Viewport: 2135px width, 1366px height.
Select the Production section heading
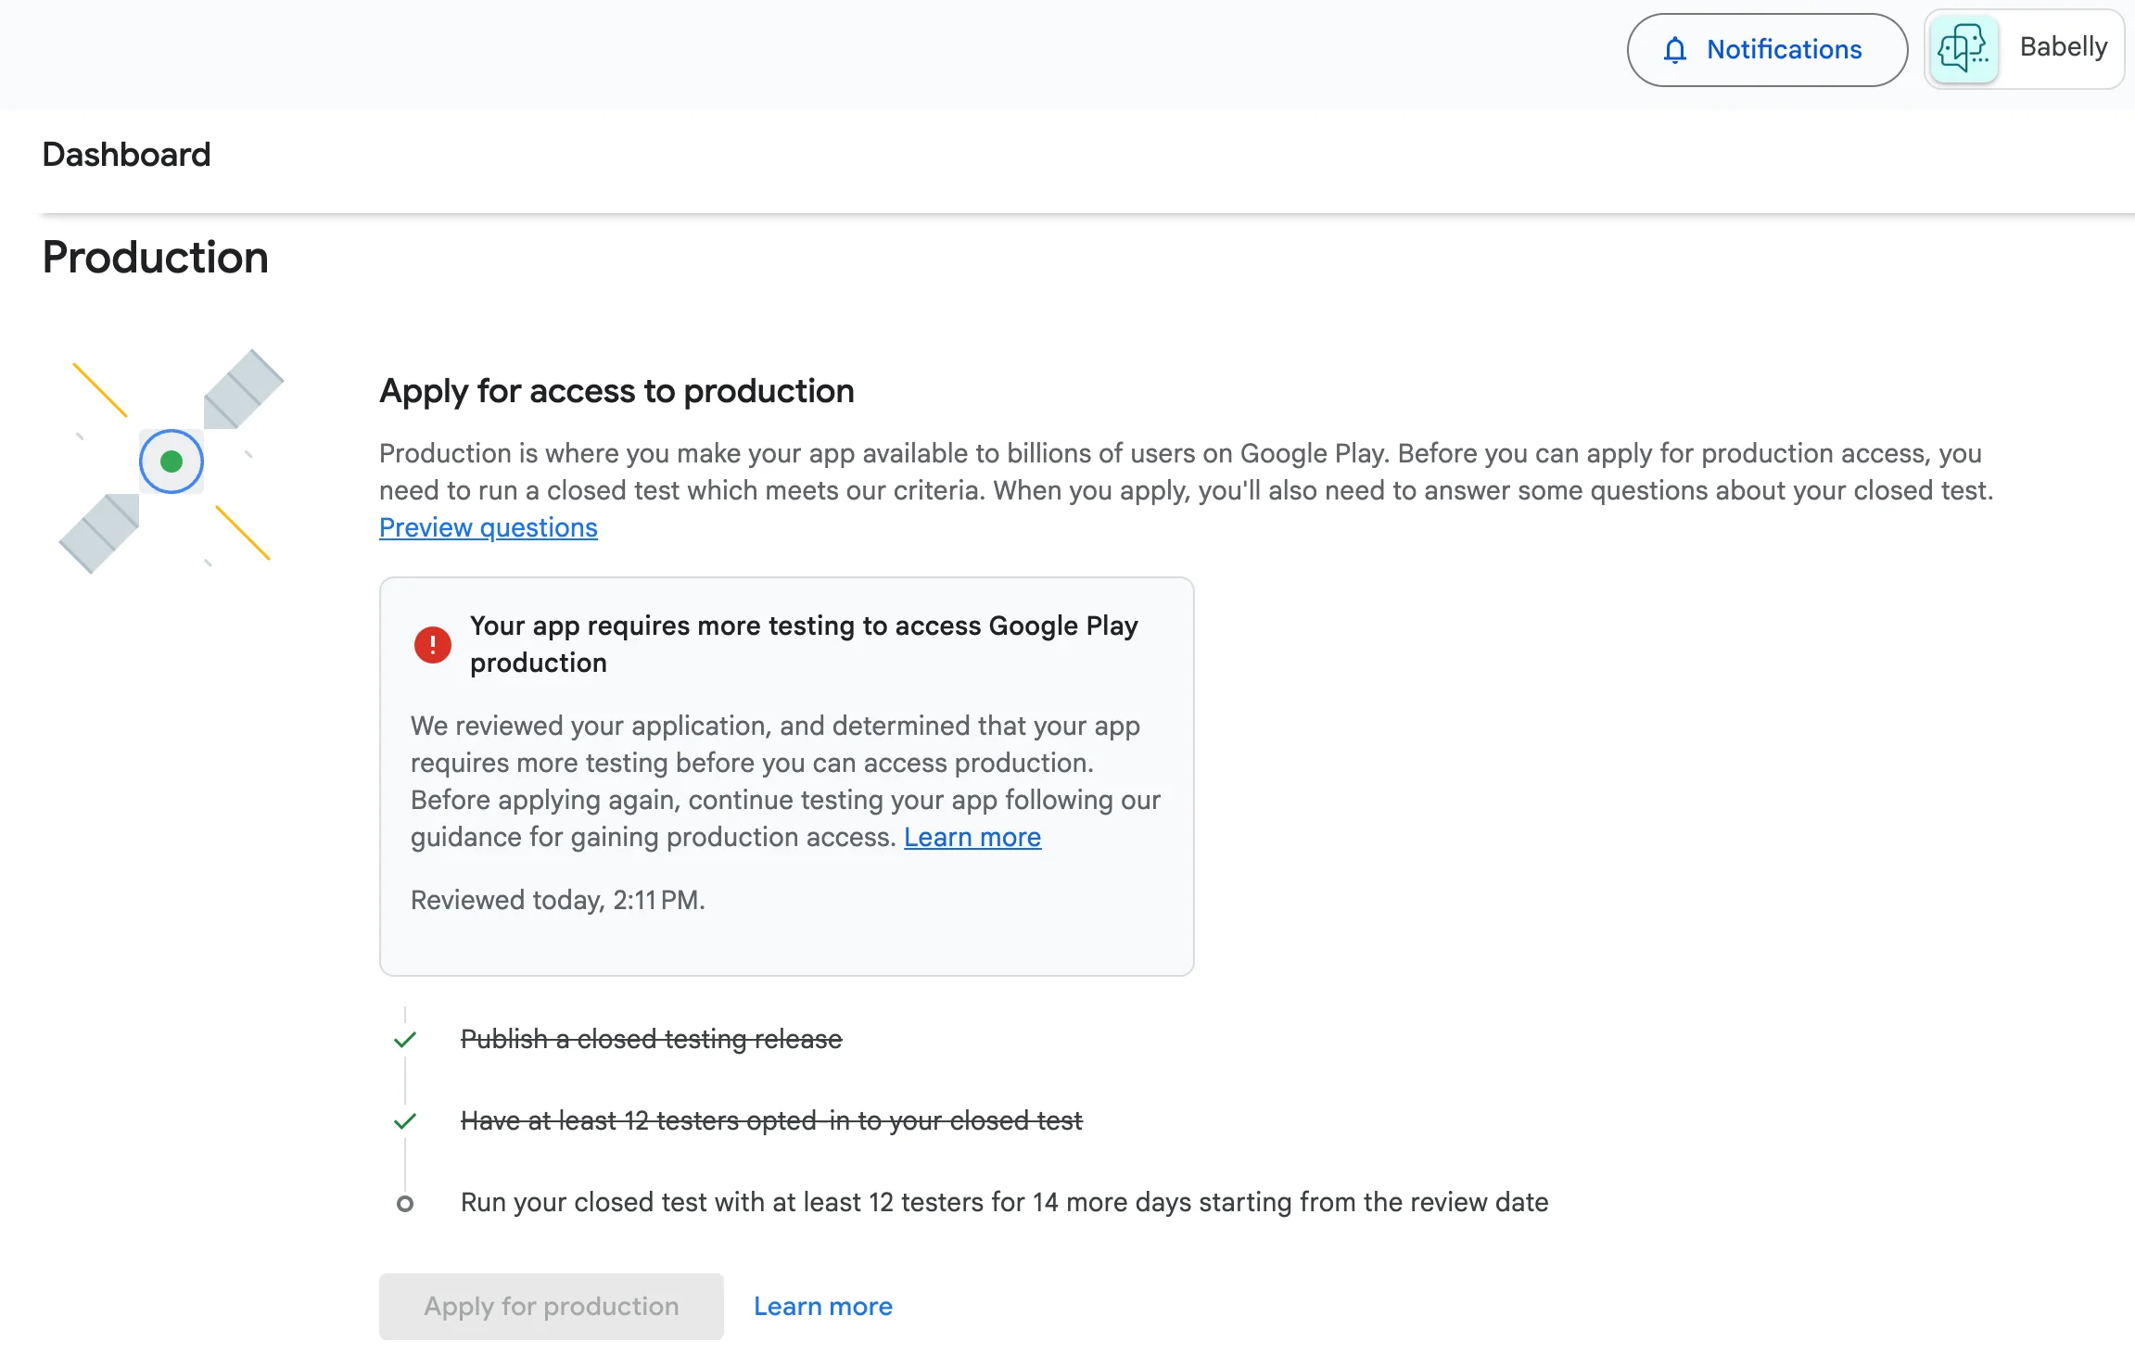(x=154, y=258)
